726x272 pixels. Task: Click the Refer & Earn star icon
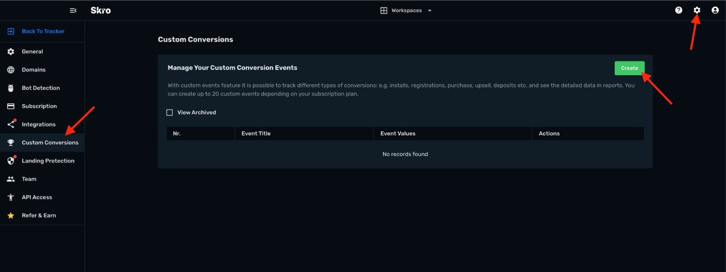11,215
